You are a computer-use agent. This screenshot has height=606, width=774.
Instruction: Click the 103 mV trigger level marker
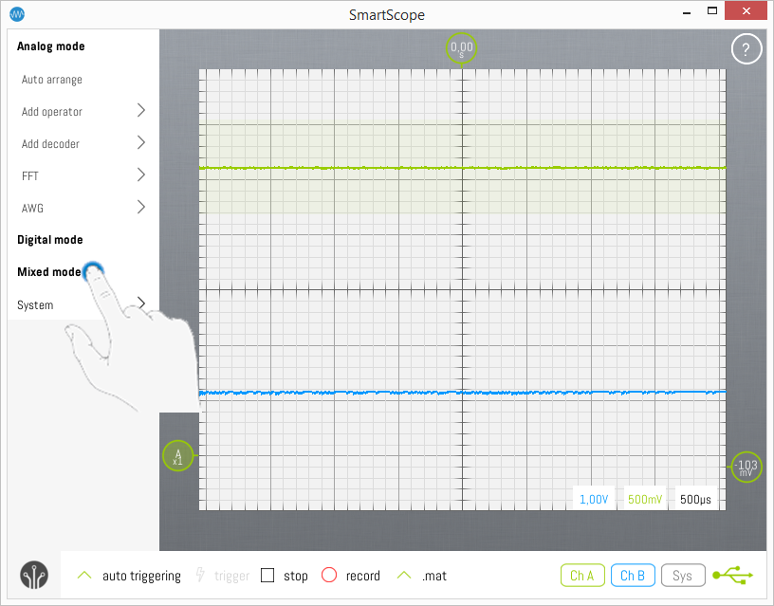pyautogui.click(x=747, y=467)
